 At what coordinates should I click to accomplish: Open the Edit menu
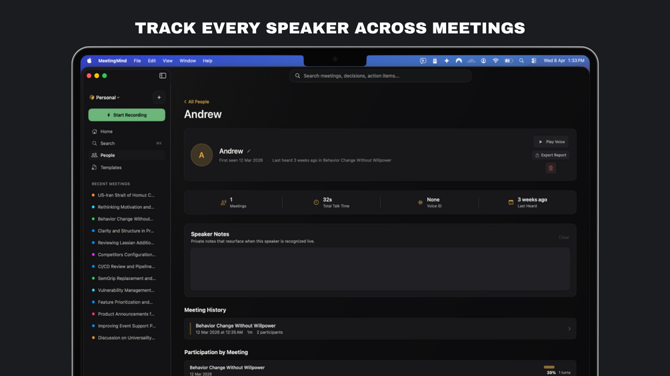[x=152, y=61]
